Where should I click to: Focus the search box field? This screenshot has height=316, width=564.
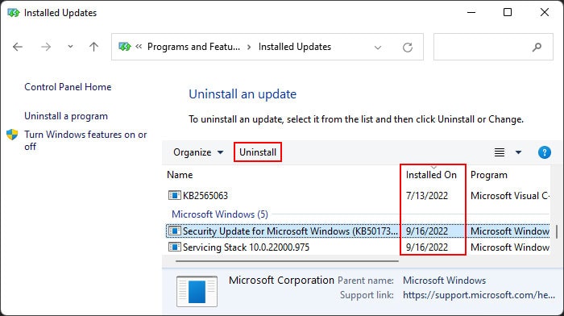493,47
